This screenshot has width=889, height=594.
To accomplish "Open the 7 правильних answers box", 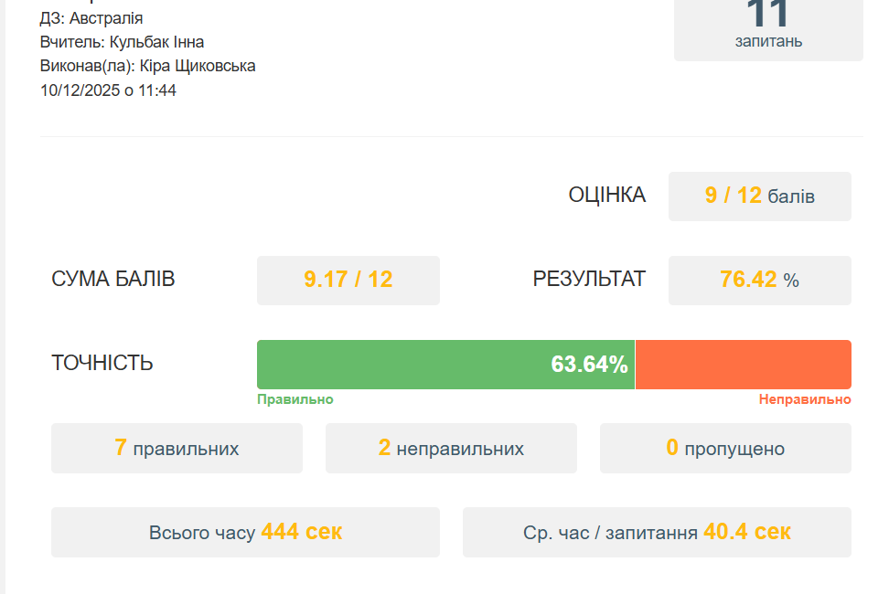I will click(177, 448).
